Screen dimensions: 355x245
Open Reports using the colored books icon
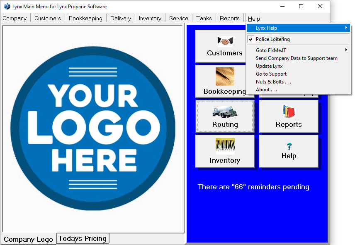pyautogui.click(x=289, y=112)
